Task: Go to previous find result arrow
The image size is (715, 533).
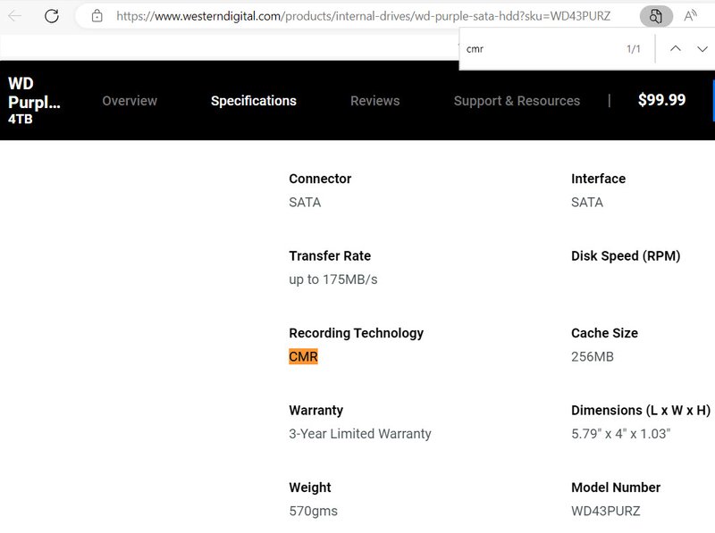Action: (x=676, y=49)
